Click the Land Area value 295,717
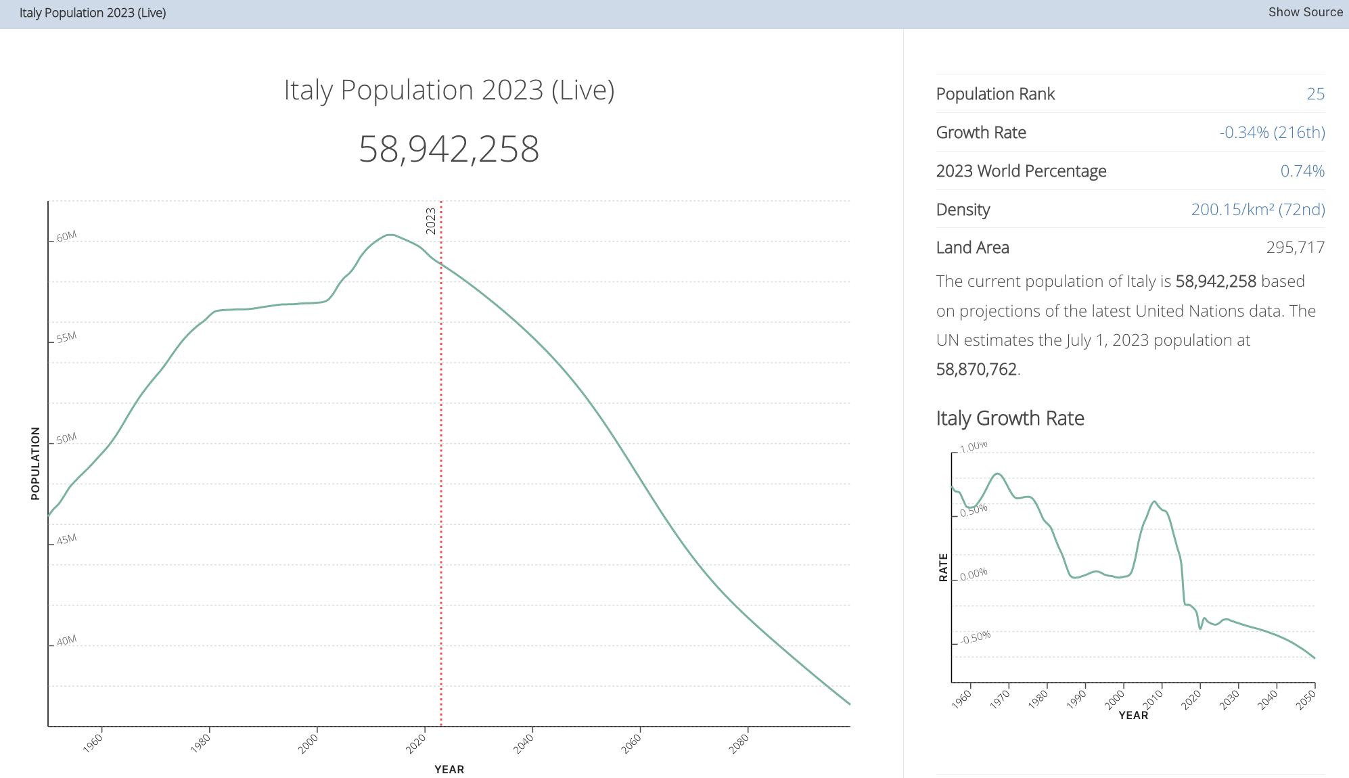The width and height of the screenshot is (1349, 778). coord(1295,248)
